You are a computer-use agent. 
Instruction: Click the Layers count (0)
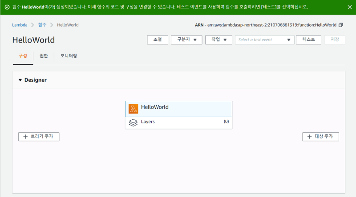[x=227, y=122]
